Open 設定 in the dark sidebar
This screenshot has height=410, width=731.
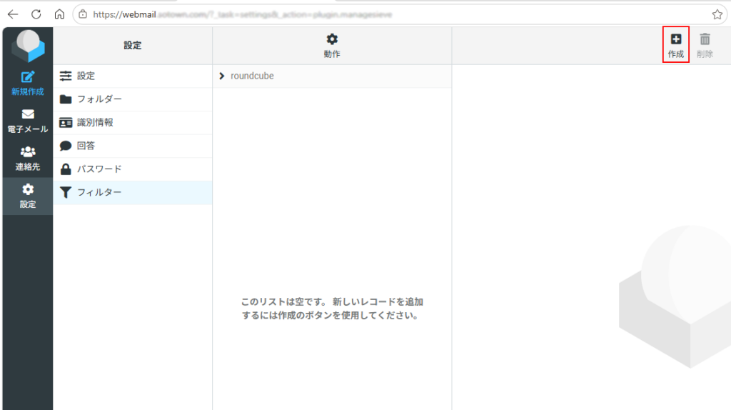(x=28, y=196)
